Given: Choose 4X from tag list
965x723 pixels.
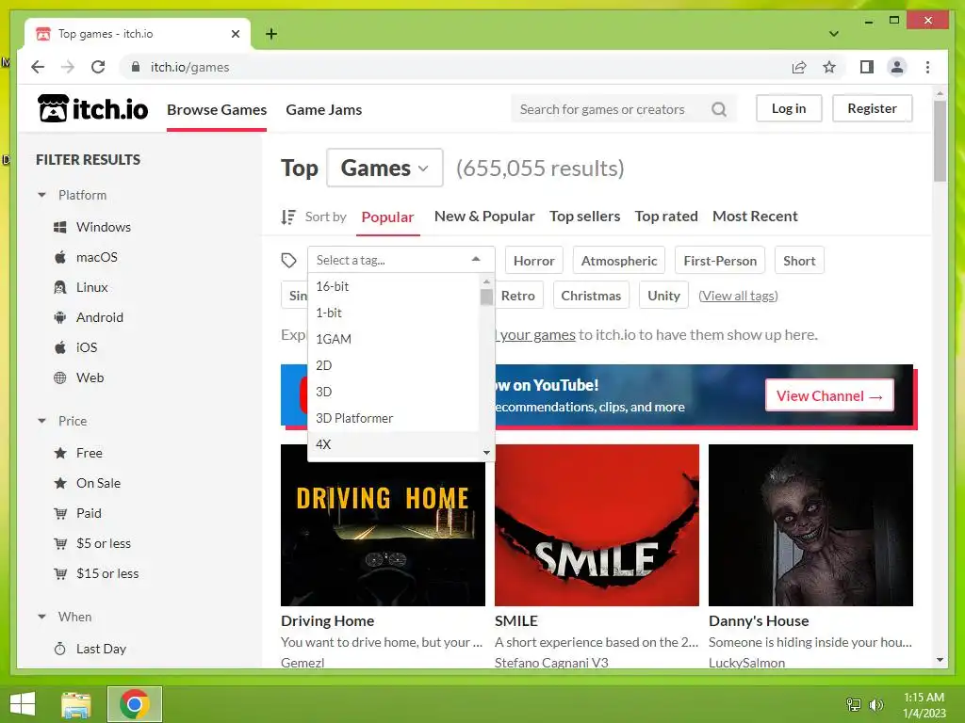Looking at the screenshot, I should point(393,444).
